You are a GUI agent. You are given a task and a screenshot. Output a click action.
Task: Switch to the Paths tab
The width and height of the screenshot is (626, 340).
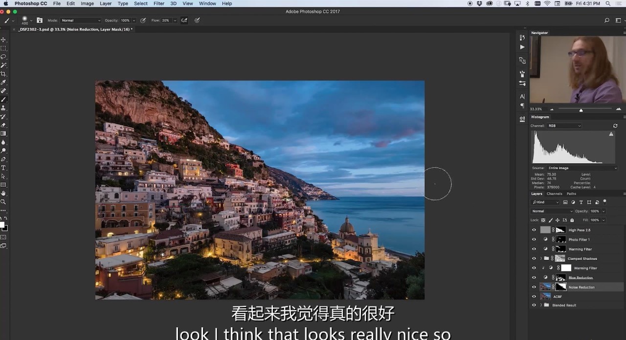571,194
